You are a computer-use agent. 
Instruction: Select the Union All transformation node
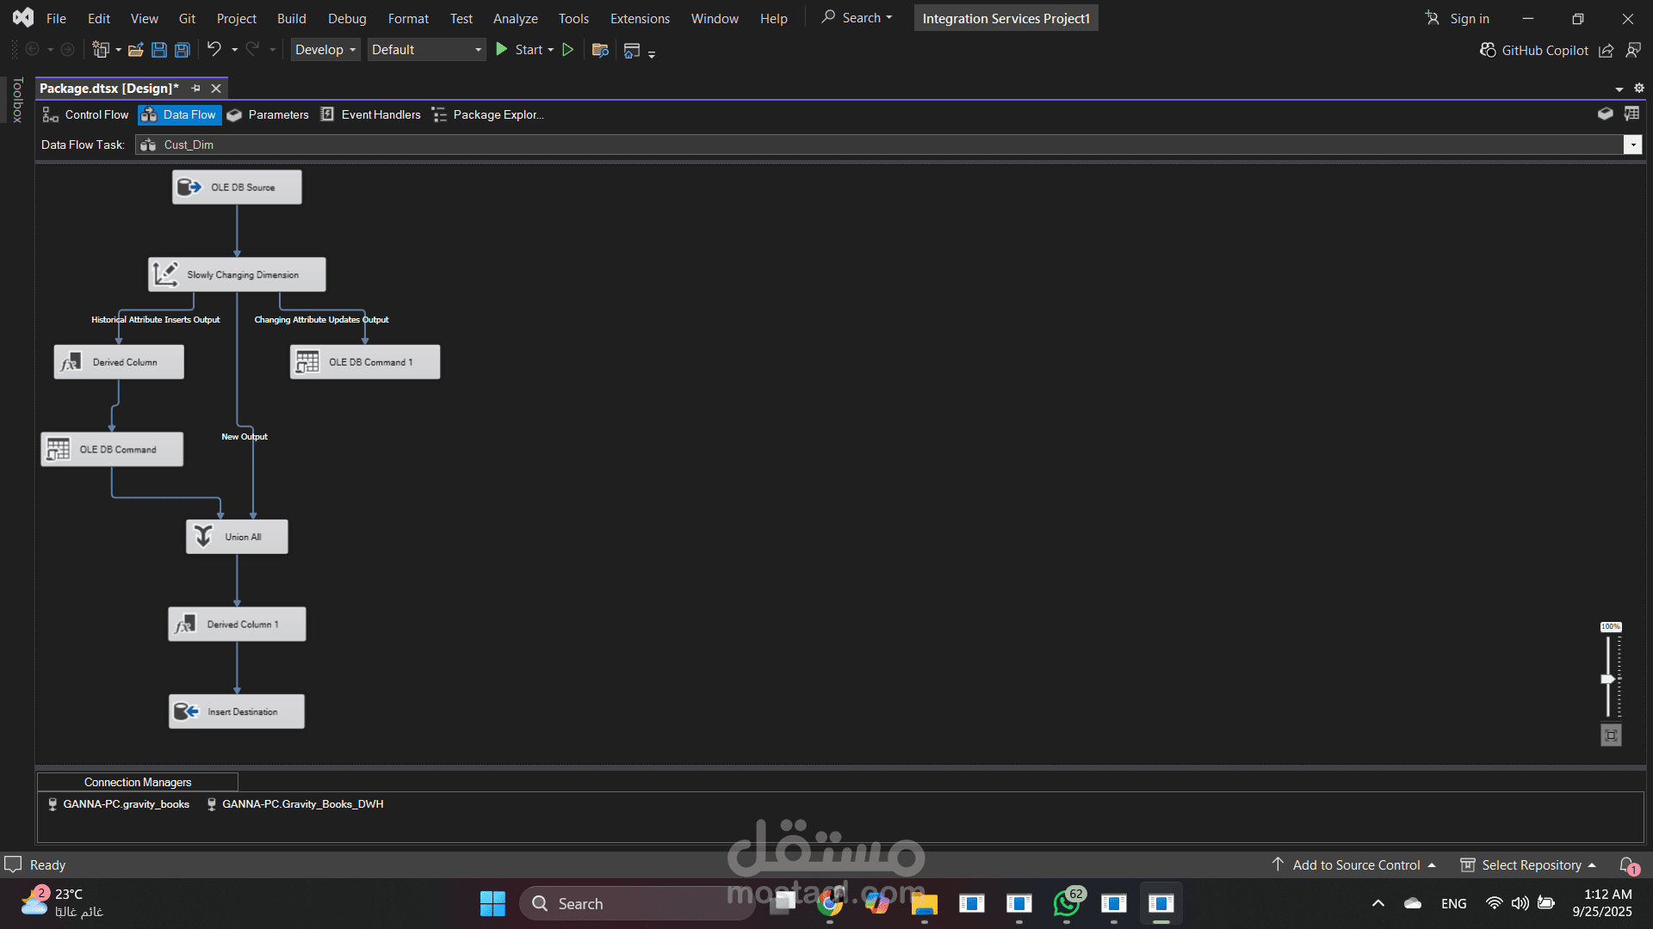click(237, 537)
